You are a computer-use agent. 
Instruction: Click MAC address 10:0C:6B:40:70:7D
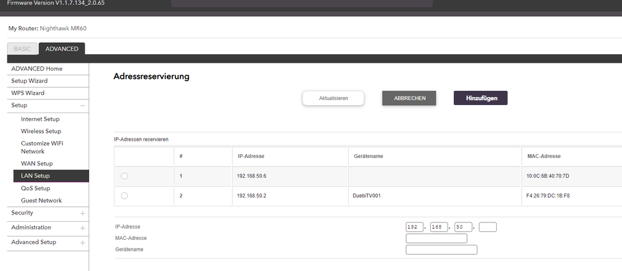click(548, 176)
